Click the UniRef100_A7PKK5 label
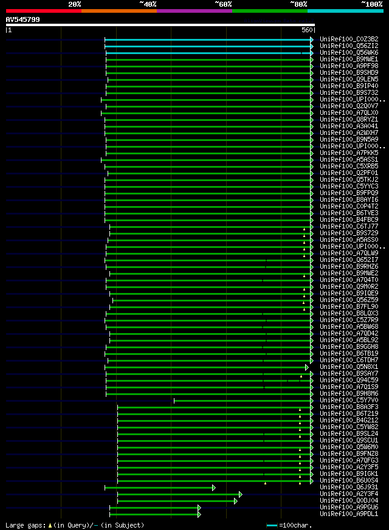The image size is (389, 530). pos(349,153)
